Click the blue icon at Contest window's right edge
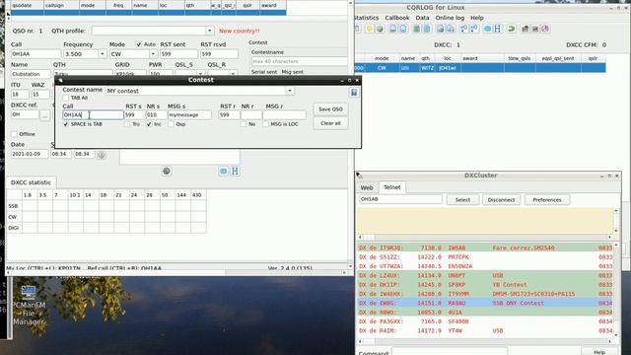Image resolution: width=631 pixels, height=355 pixels. pos(354,93)
